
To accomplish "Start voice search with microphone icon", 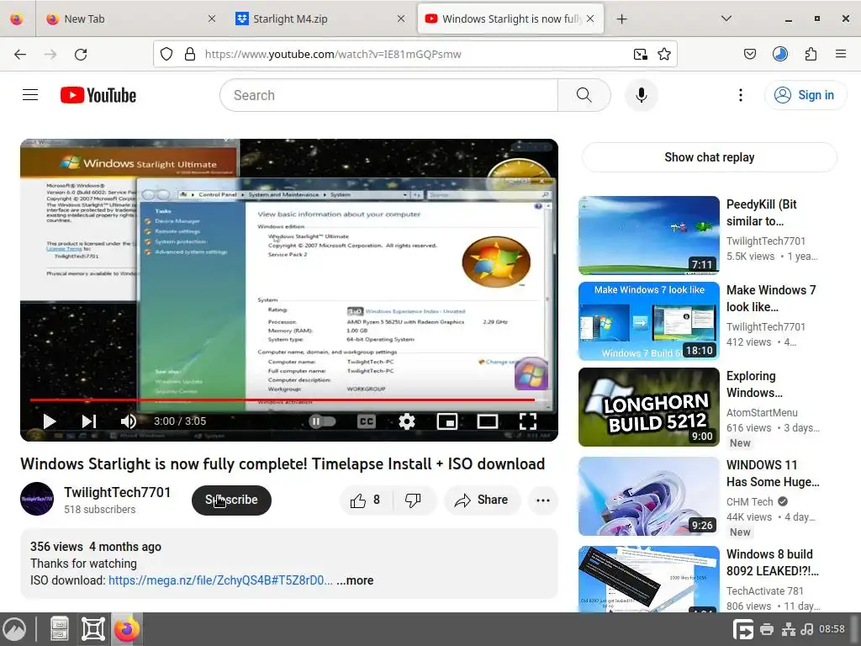I will (641, 95).
